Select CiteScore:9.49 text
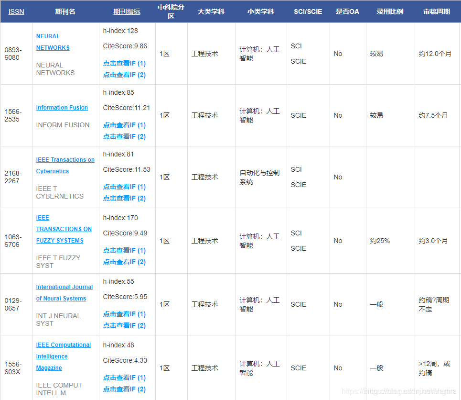The height and width of the screenshot is (400, 461). tap(125, 233)
